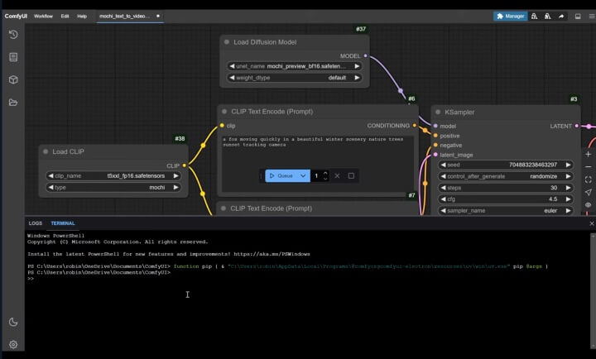596x359 pixels.
Task: Open settings gear icon in sidebar
Action: (x=13, y=344)
